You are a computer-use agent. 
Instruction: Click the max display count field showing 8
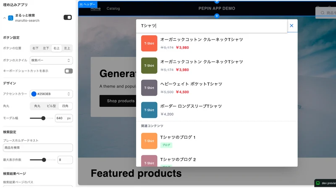(x=65, y=160)
